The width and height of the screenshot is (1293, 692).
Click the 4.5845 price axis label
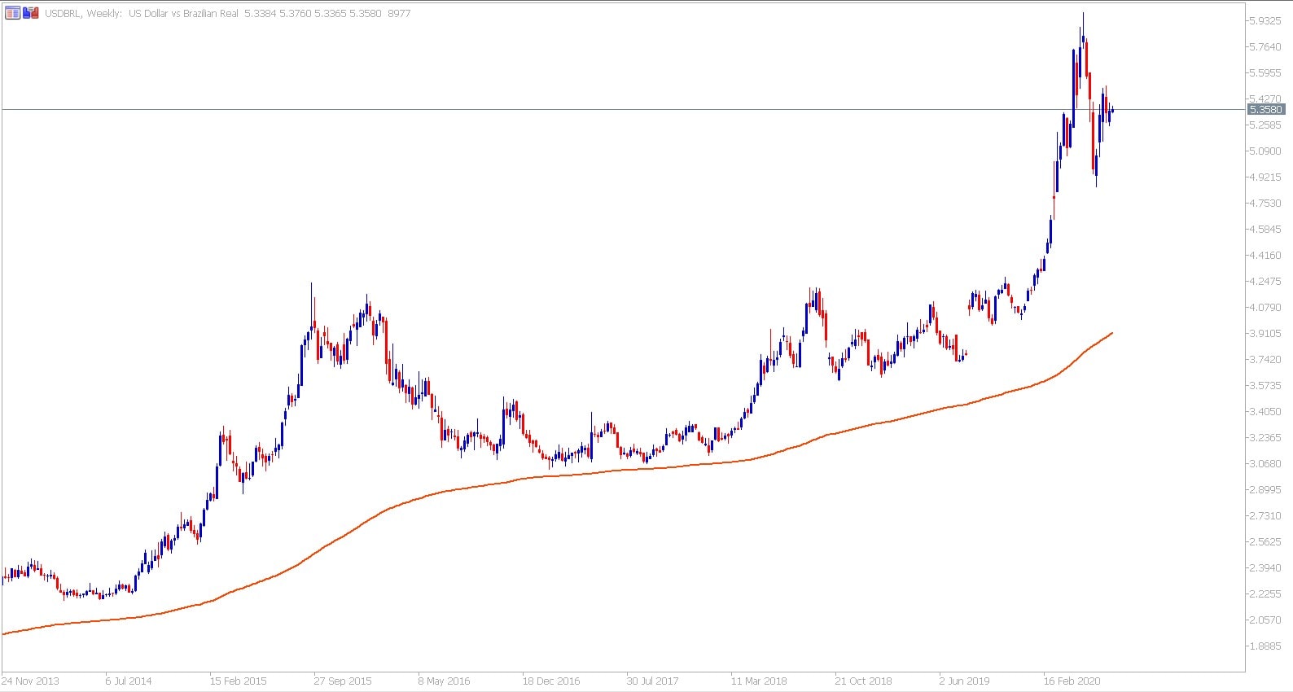pos(1265,230)
